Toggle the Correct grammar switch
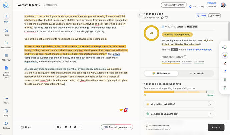The height and width of the screenshot is (135, 230). (x=105, y=127)
